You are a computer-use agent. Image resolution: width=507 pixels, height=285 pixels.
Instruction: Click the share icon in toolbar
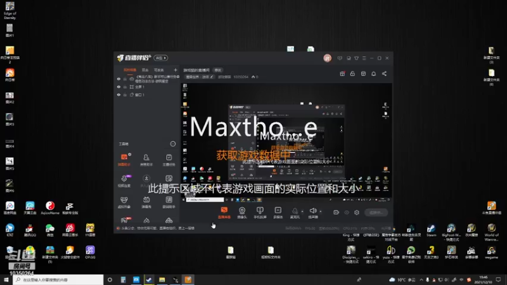click(384, 73)
